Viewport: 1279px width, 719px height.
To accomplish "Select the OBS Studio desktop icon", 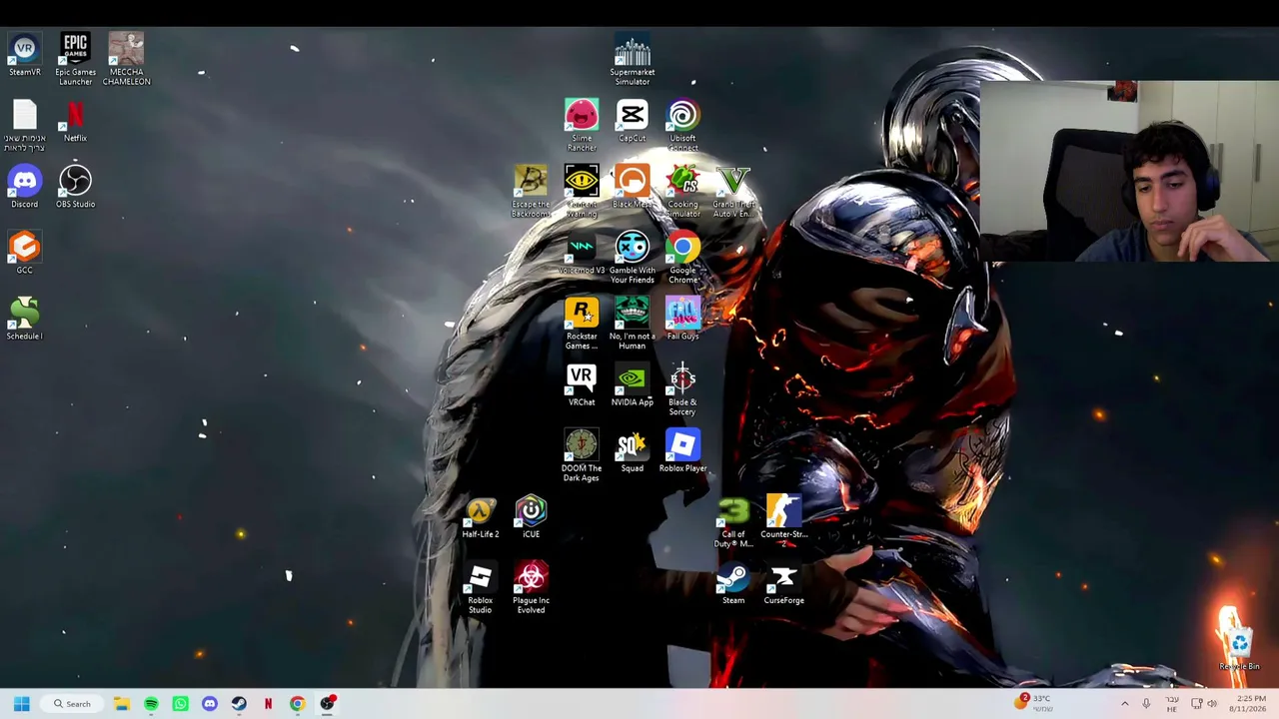I will click(75, 187).
